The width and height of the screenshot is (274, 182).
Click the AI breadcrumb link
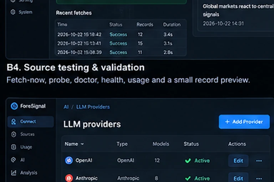click(x=66, y=107)
